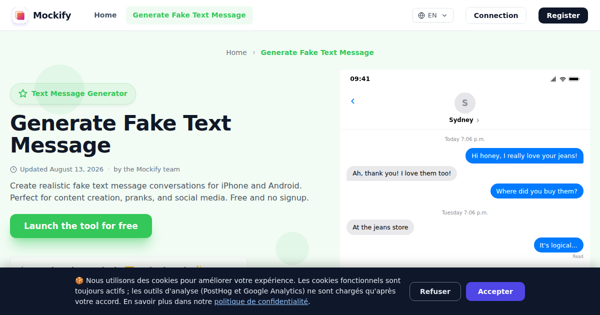Accept cookies with the Accepter button

[495, 291]
